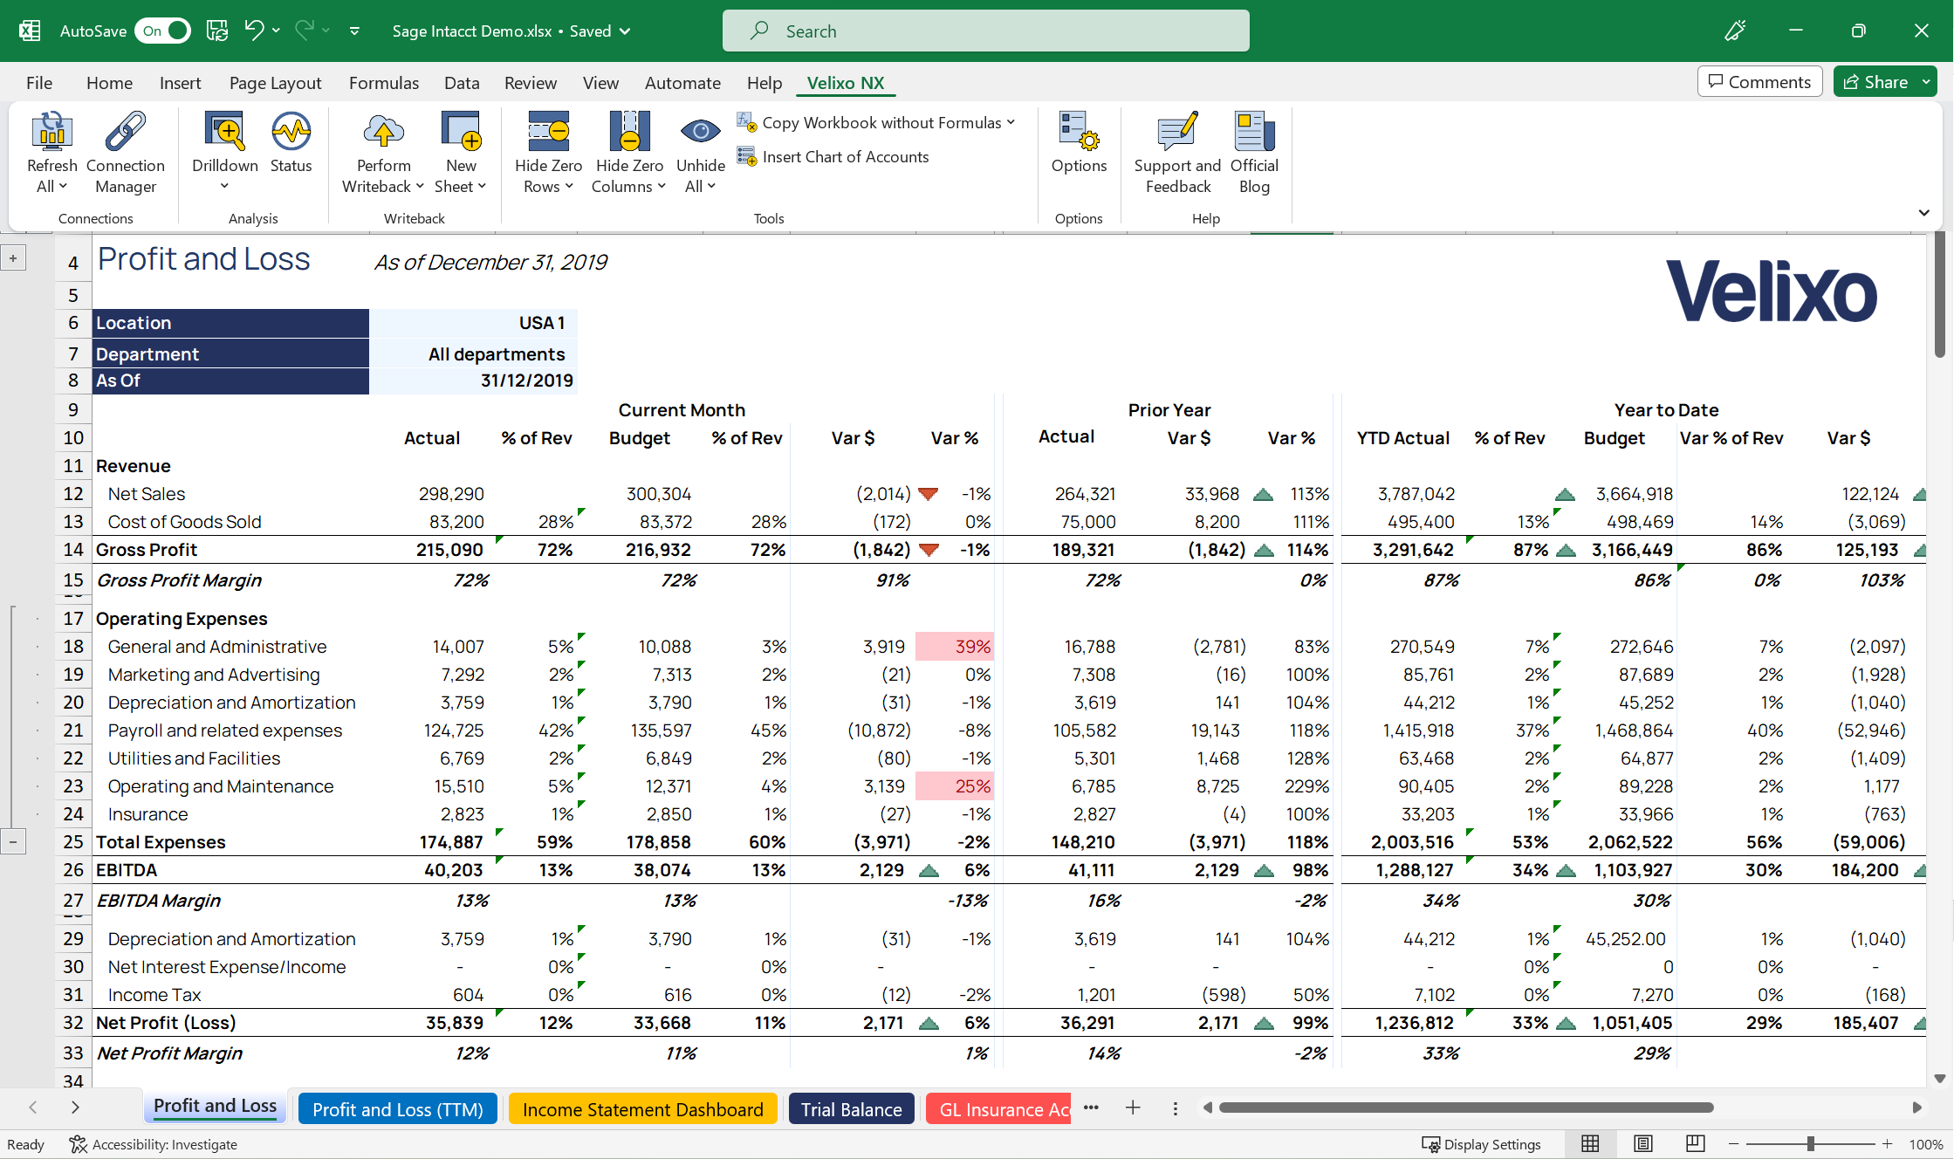Click Hide Zero Columns icon
The image size is (1954, 1159).
(629, 131)
